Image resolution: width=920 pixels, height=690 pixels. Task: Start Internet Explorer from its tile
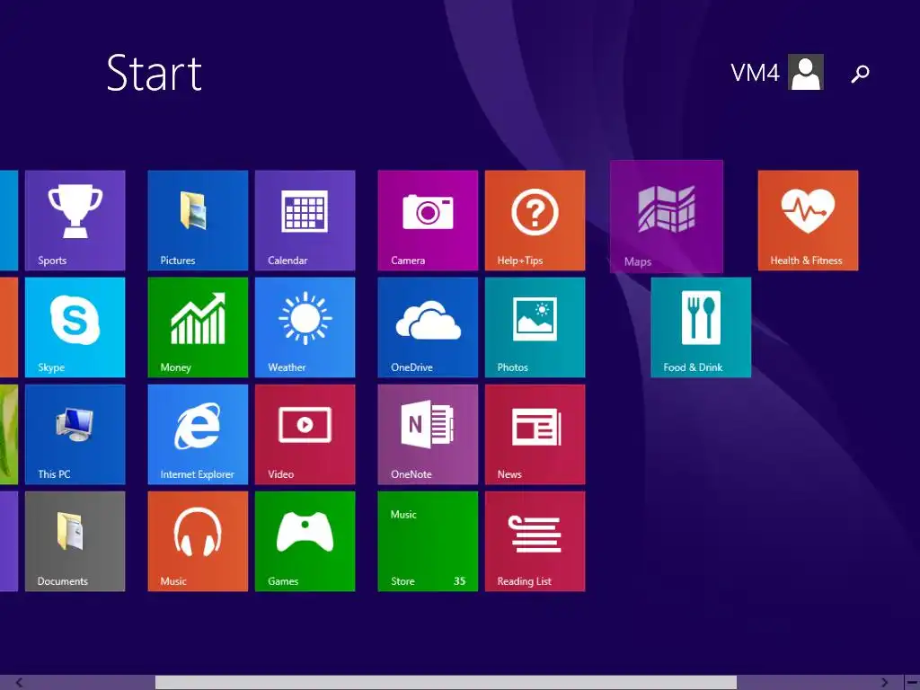coord(198,434)
